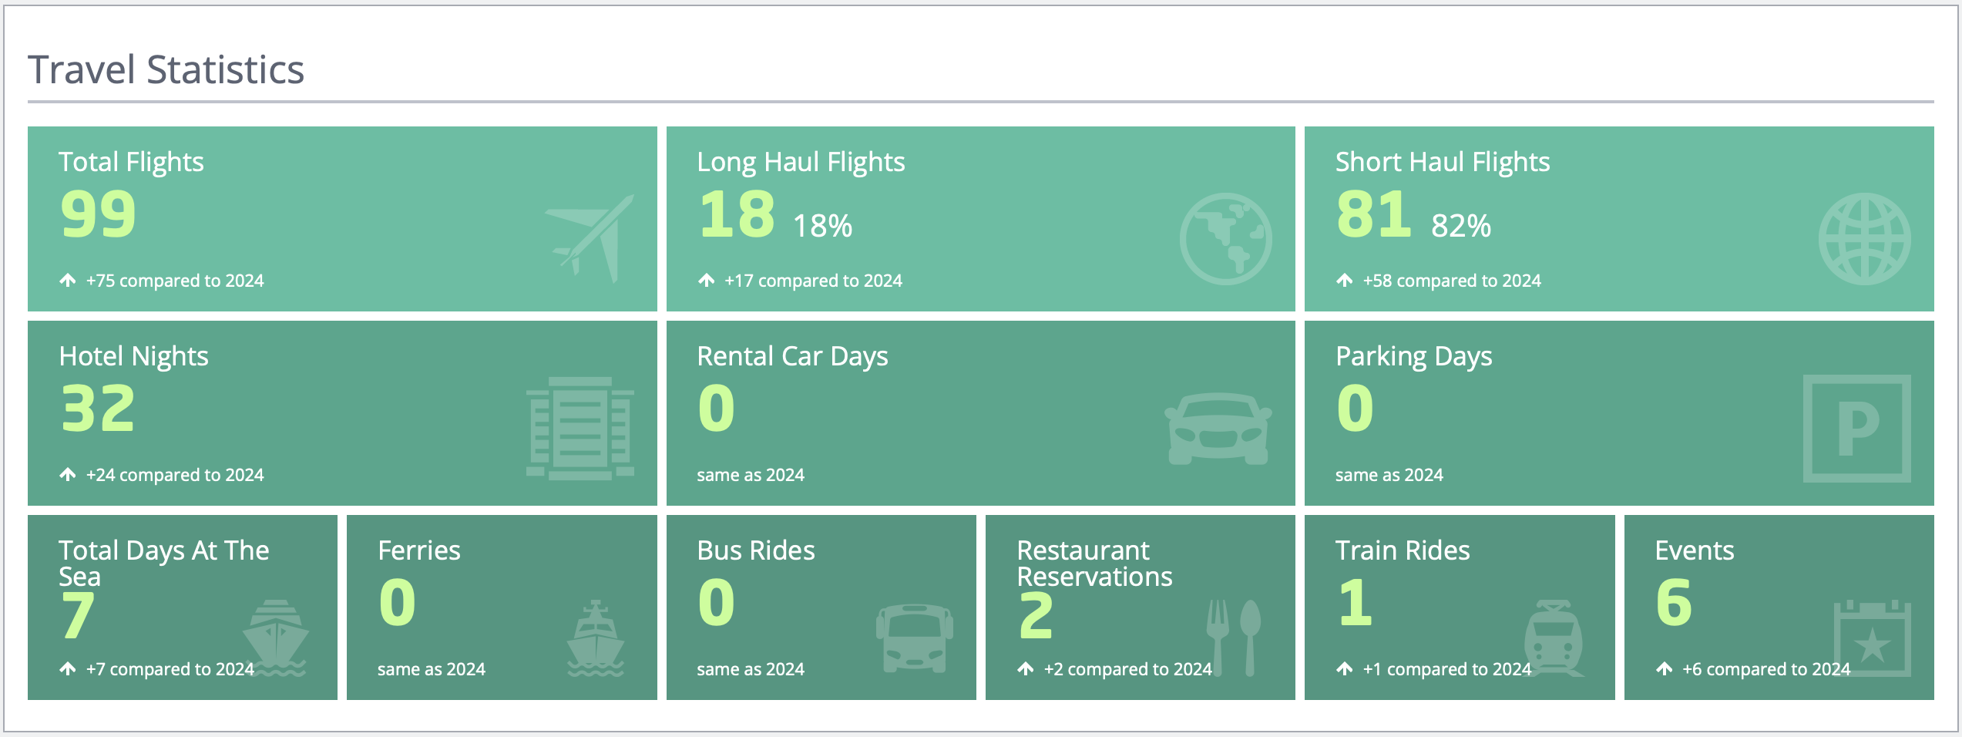Click the +6 compared to 2024 text

coord(1765,668)
